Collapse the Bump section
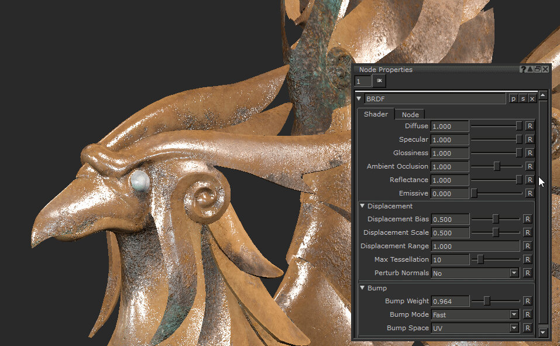 362,288
